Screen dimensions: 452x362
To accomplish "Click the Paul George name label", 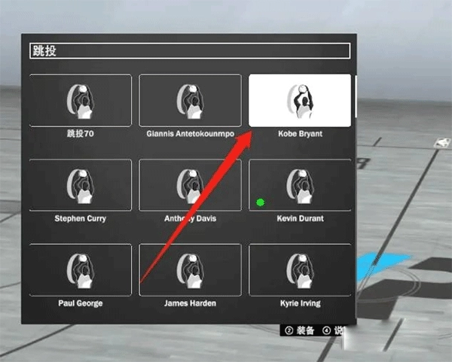I will [81, 303].
